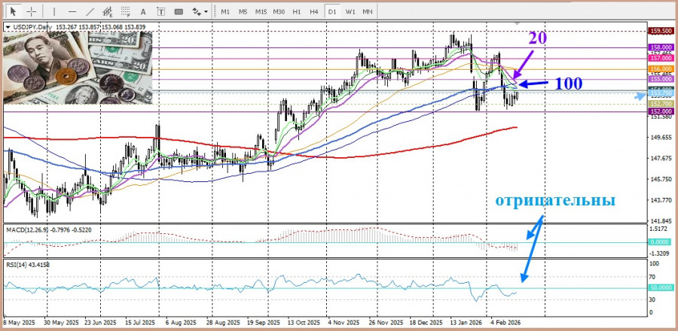This screenshot has height=331, width=678.
Task: Expand the USDJPY,Daily chart title triangle
Action: tap(8, 27)
